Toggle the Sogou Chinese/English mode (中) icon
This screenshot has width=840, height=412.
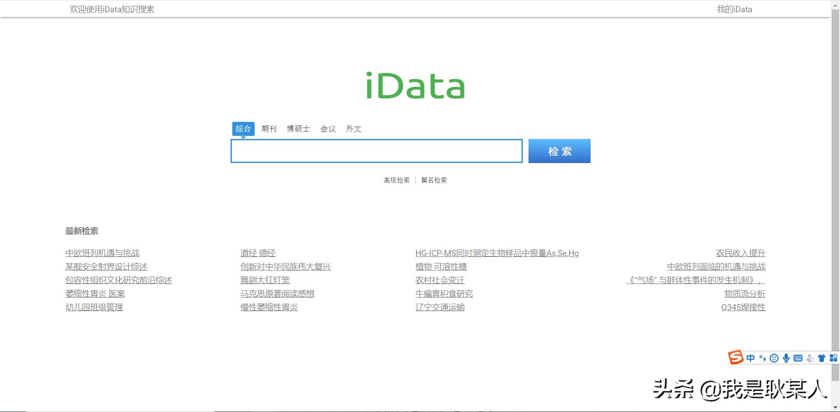(751, 358)
